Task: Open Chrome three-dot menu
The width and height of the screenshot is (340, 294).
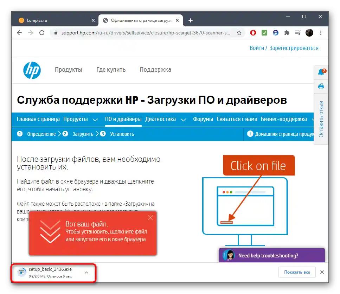Action: coord(321,33)
